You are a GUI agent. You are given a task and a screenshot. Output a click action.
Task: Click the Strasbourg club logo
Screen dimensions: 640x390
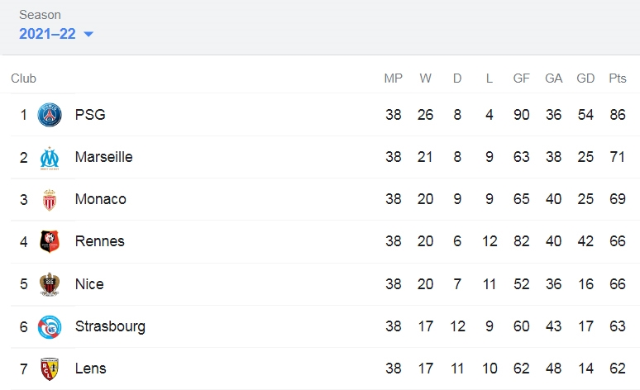point(50,326)
